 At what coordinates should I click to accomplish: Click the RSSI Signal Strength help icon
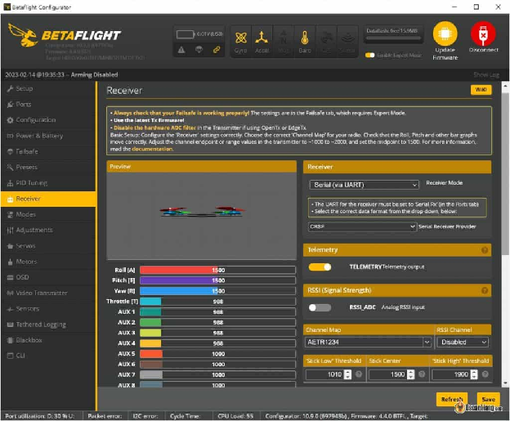(x=485, y=290)
